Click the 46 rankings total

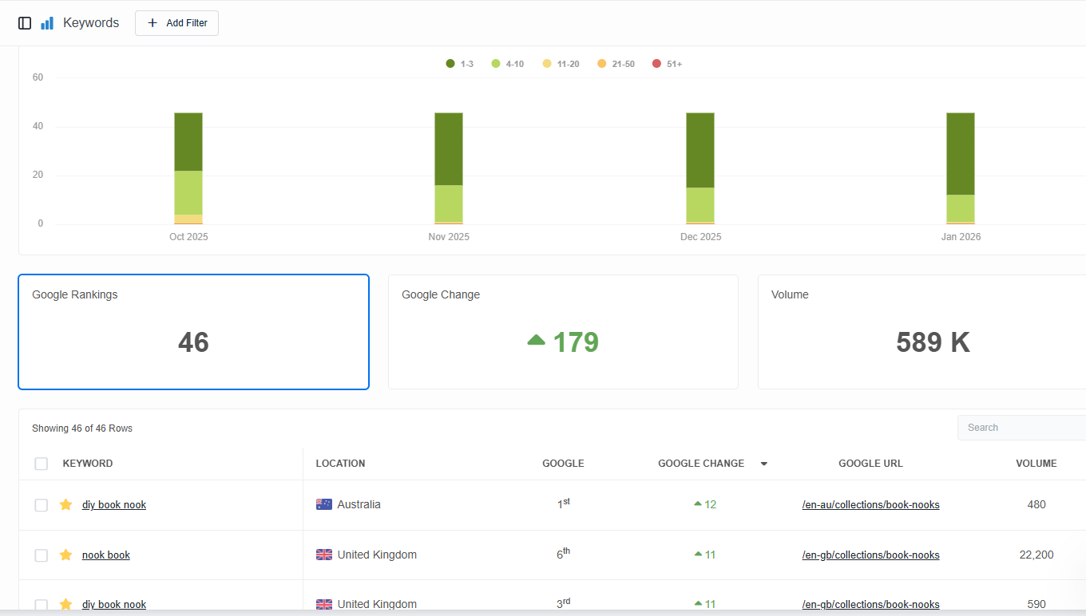point(193,342)
